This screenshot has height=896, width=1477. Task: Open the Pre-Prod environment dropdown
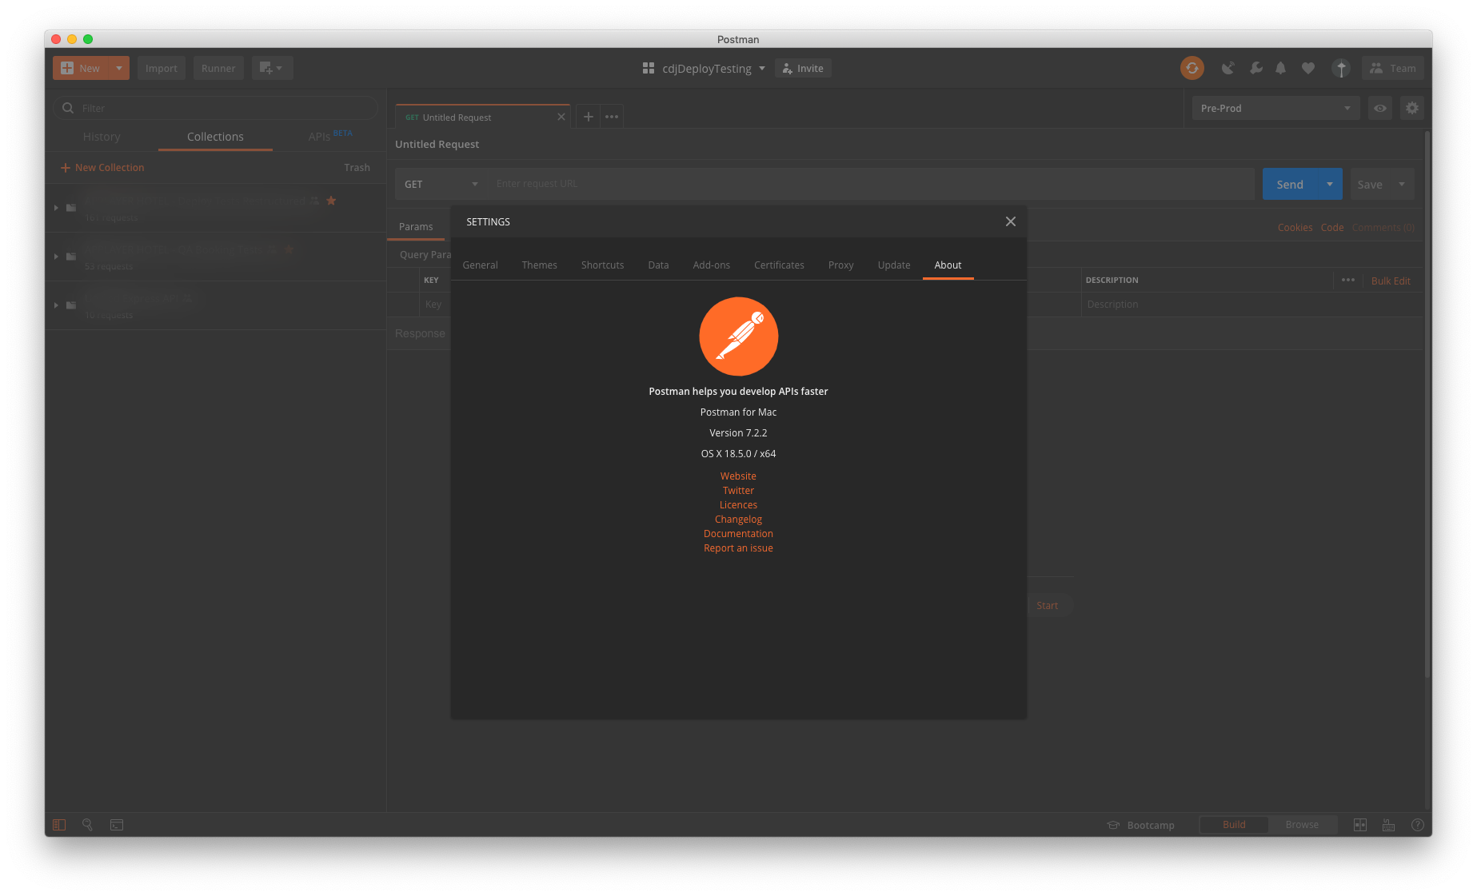point(1275,108)
